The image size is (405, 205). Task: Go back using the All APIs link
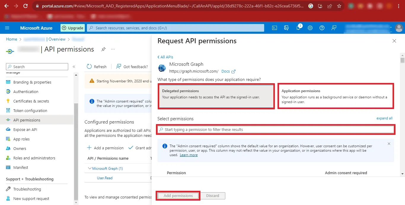165,57
